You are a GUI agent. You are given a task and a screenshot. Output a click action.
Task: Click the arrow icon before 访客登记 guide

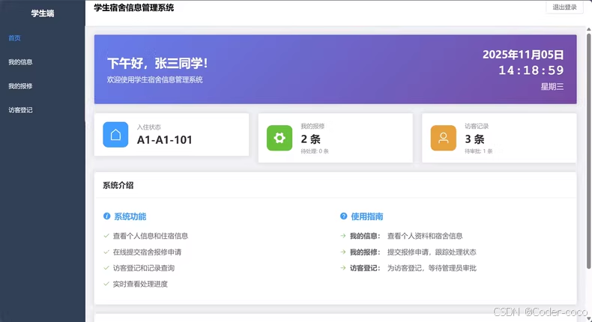point(343,268)
